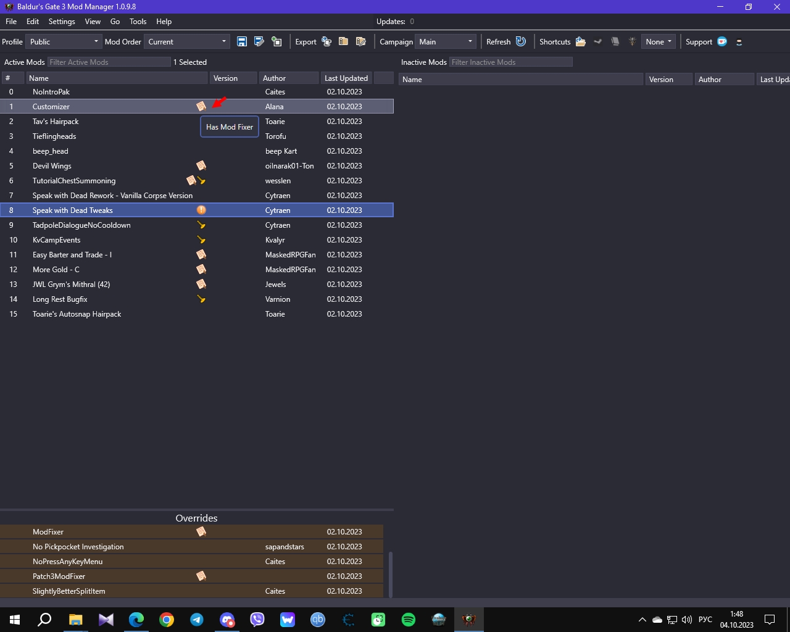Select Speak with Dead Rework - Vanilla Corpse Version
Viewport: 790px width, 632px height.
pos(197,195)
